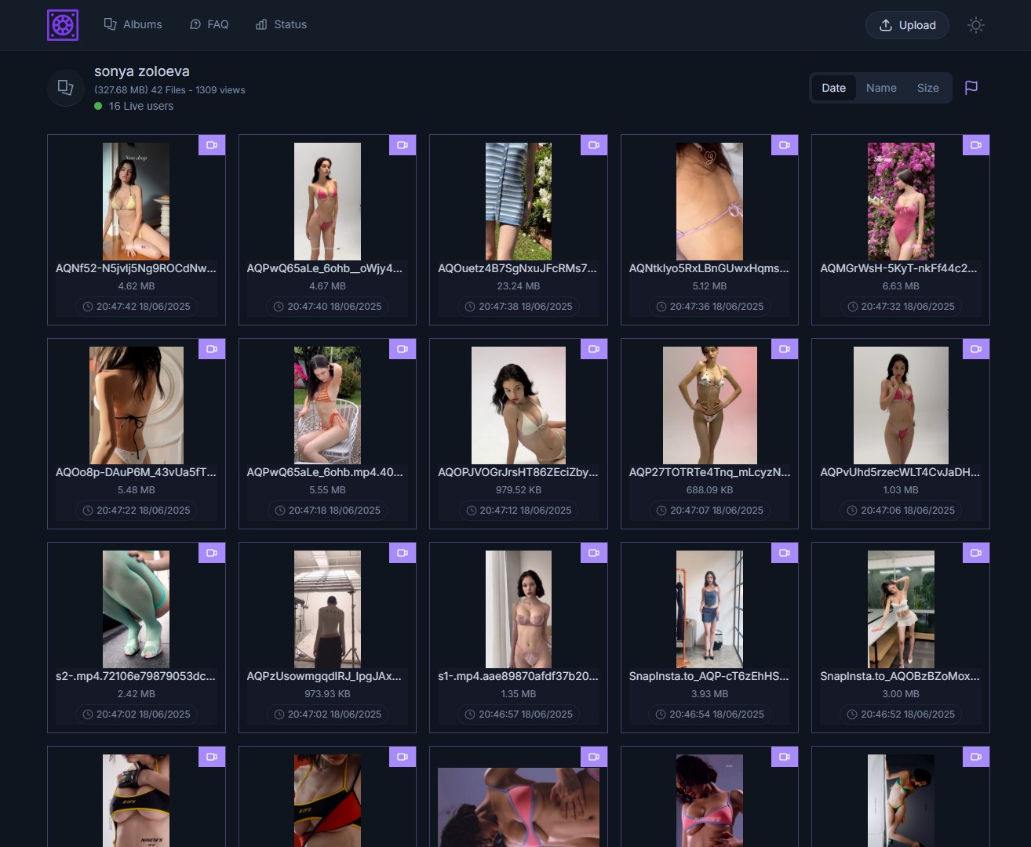Open the FAQ page
This screenshot has height=847, width=1031.
(209, 24)
